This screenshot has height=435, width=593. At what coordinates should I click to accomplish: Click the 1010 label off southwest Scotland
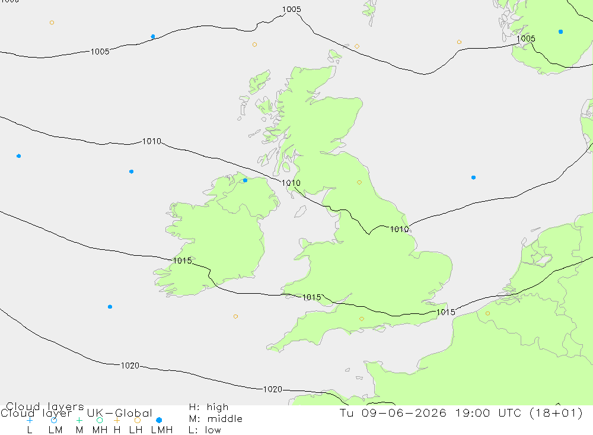pyautogui.click(x=291, y=183)
